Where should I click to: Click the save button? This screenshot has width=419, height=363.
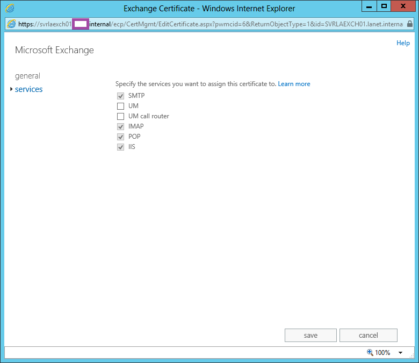pos(310,335)
